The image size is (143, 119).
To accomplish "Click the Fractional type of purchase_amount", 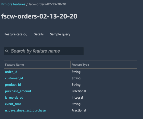I will coord(79,91).
